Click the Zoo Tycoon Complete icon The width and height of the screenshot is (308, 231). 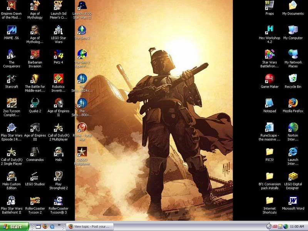(x=12, y=107)
